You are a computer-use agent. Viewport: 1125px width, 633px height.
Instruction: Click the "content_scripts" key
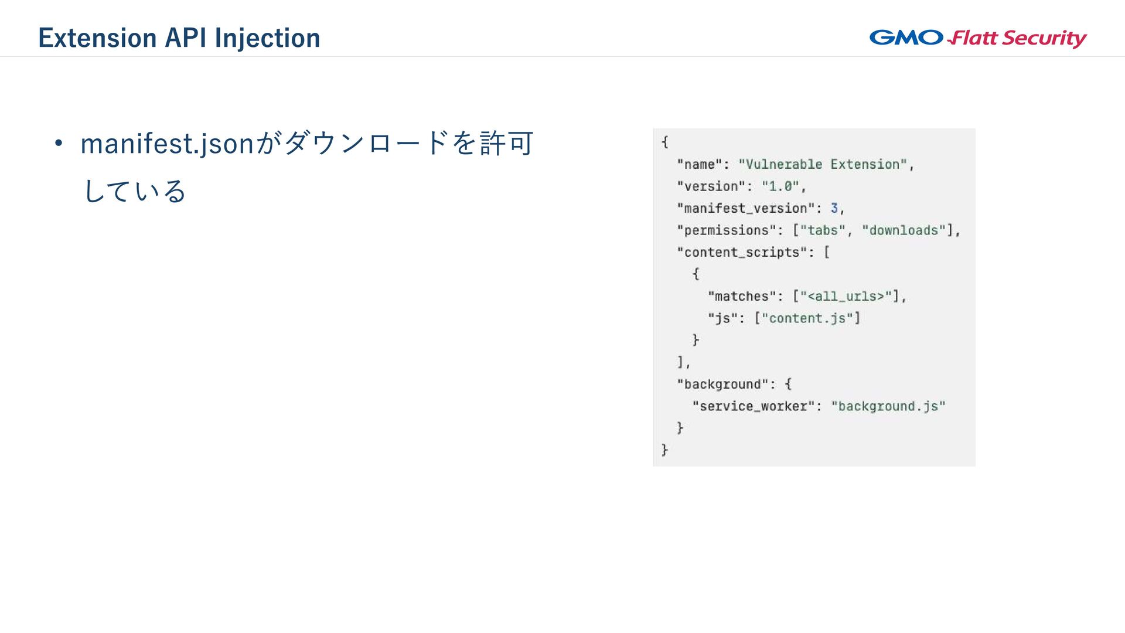742,253
